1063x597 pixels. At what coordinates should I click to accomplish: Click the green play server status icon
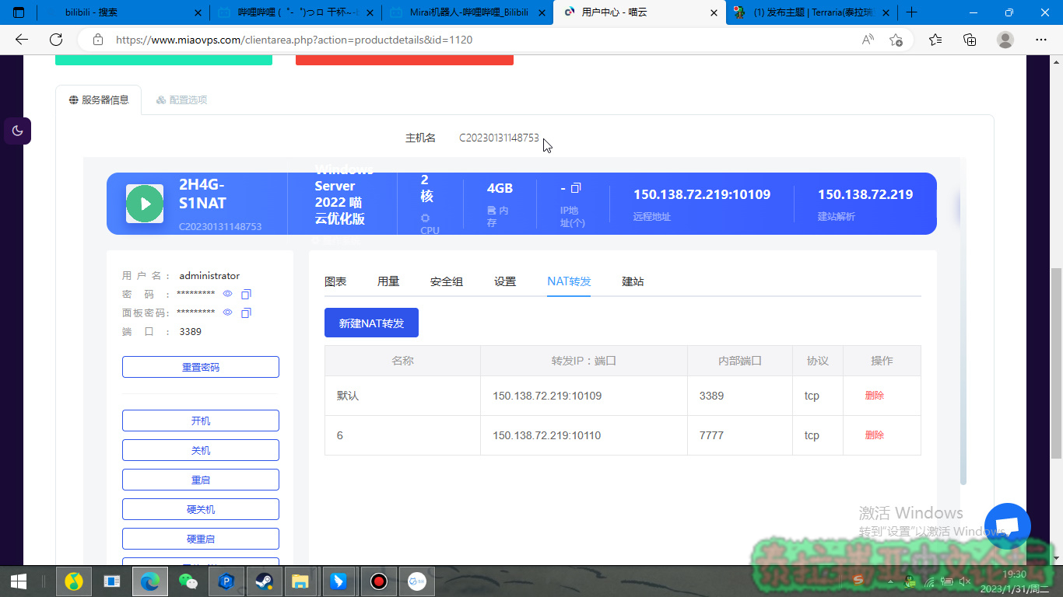[145, 204]
